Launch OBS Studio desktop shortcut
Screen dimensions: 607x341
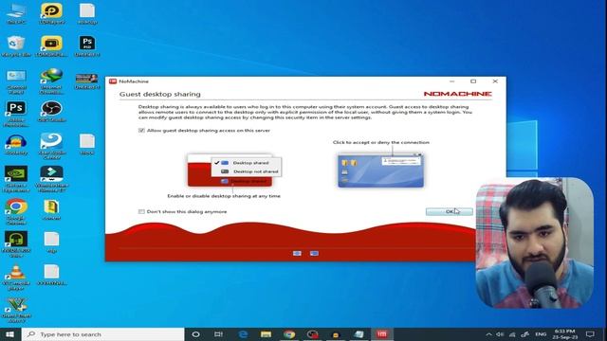[51, 112]
